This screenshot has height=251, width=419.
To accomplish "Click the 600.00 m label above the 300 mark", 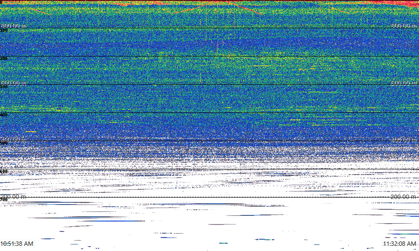I will click(x=13, y=83).
